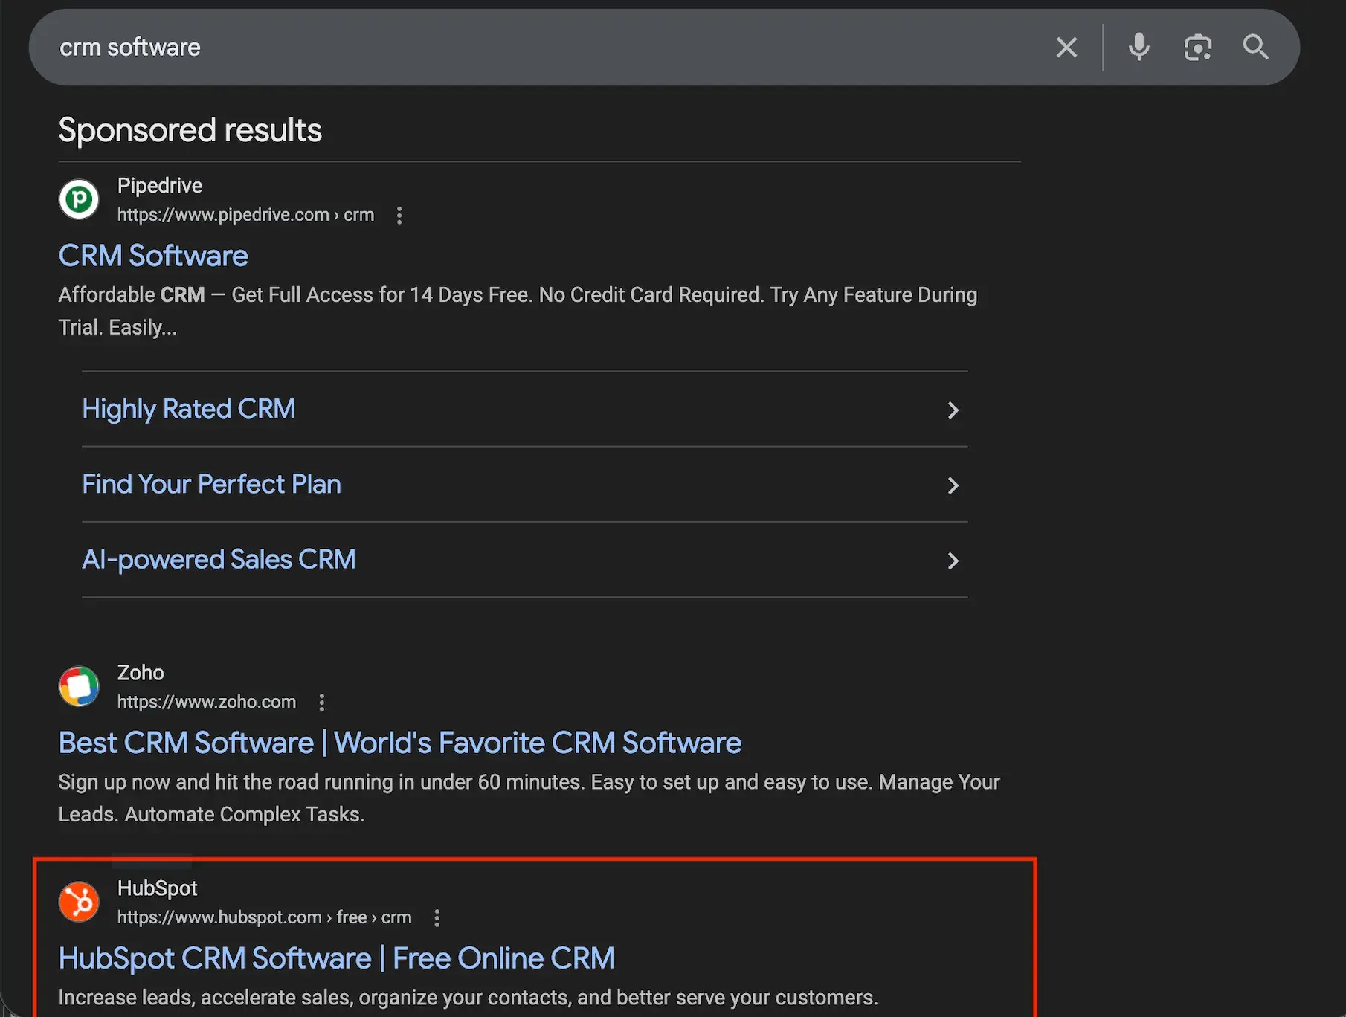Open Google Lens camera search

pyautogui.click(x=1198, y=47)
